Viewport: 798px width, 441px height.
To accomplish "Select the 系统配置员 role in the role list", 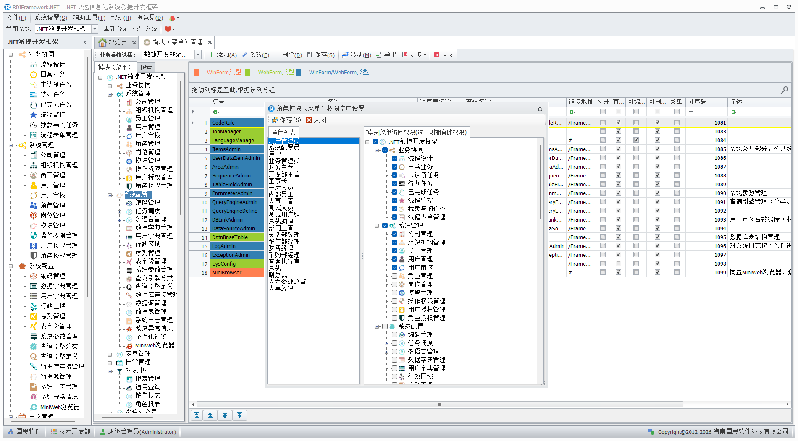I will tap(284, 148).
